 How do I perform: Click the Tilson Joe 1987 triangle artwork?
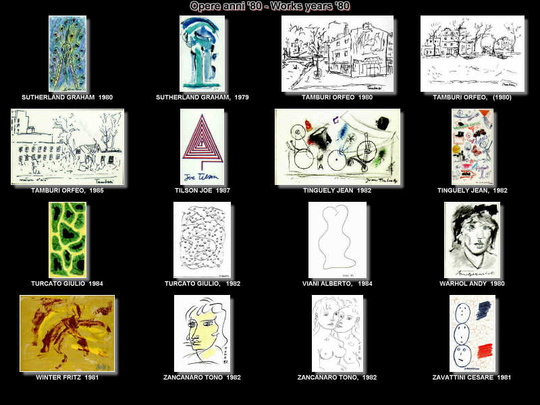(202, 146)
